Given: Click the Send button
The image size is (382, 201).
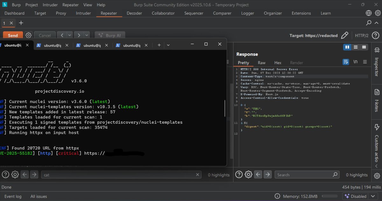Looking at the screenshot, I should [x=13, y=36].
